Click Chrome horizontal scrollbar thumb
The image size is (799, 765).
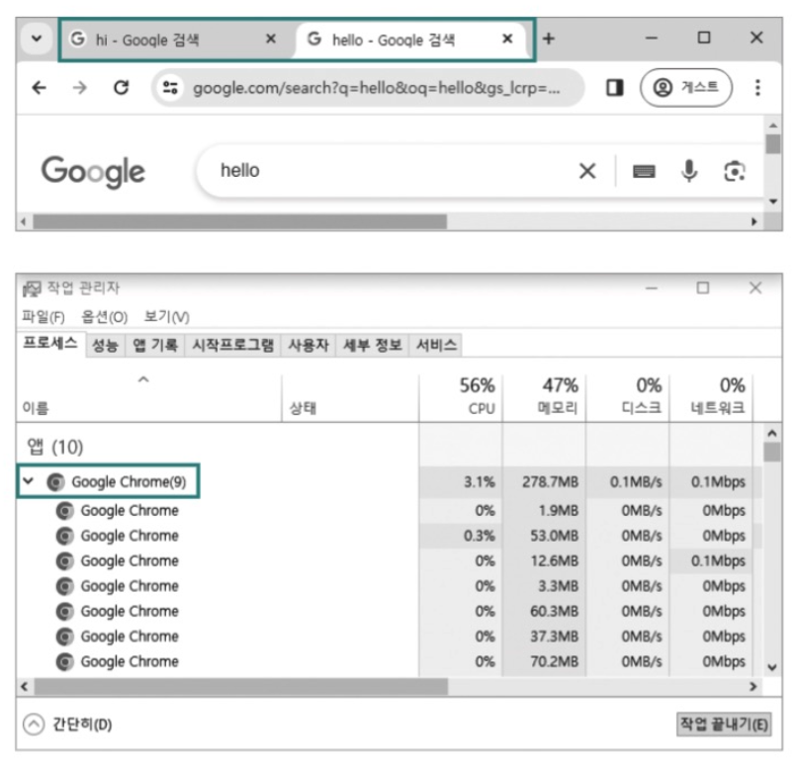point(240,221)
